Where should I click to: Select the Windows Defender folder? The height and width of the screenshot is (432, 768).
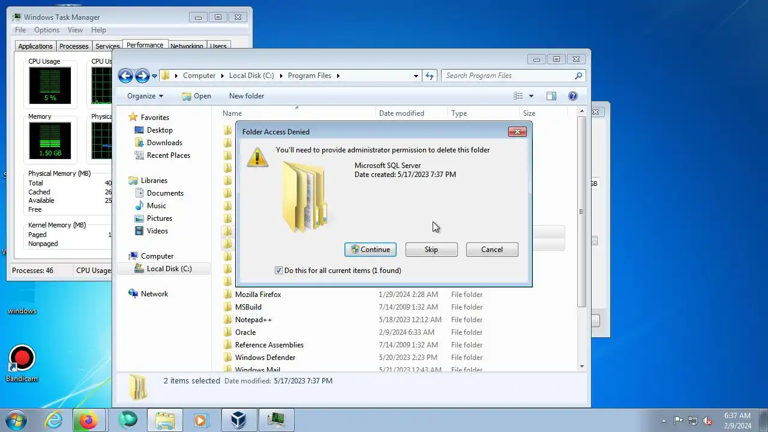265,358
